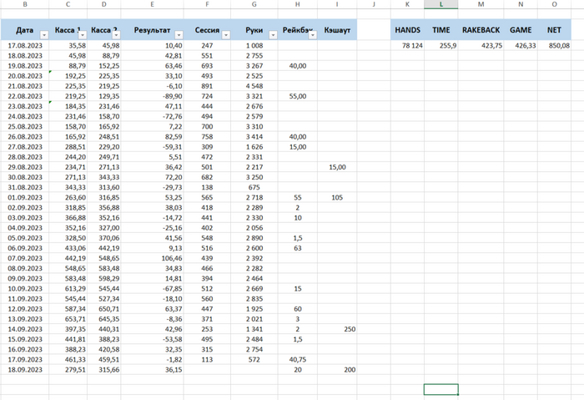Click the NET header cell
This screenshot has width=584, height=400.
(x=554, y=30)
